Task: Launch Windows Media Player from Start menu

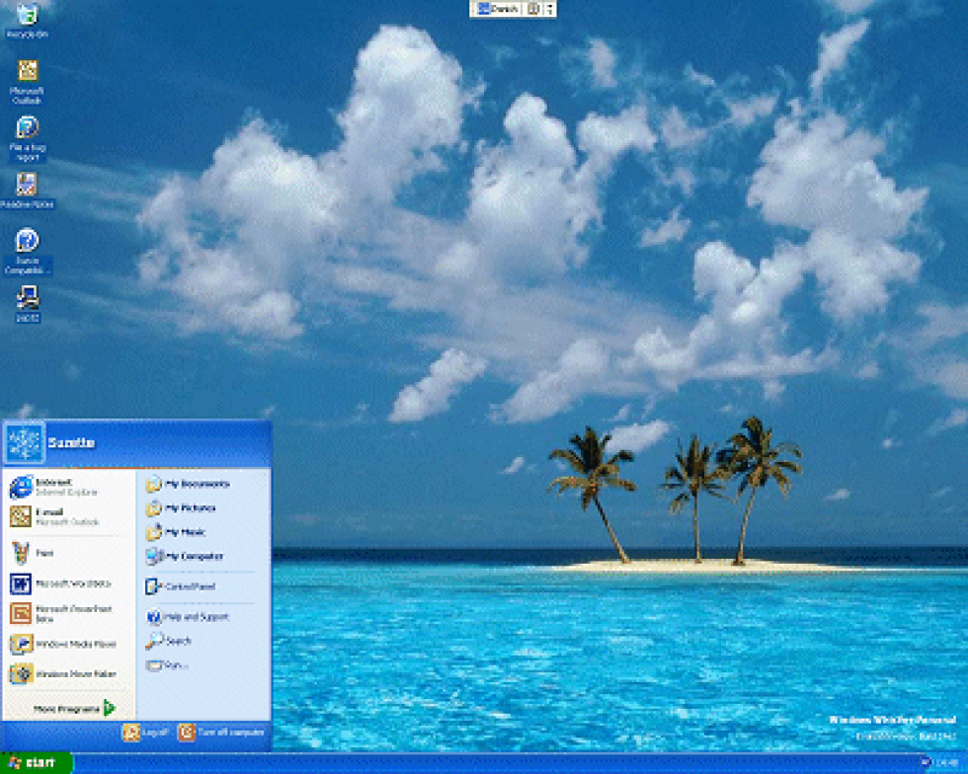Action: (x=63, y=644)
